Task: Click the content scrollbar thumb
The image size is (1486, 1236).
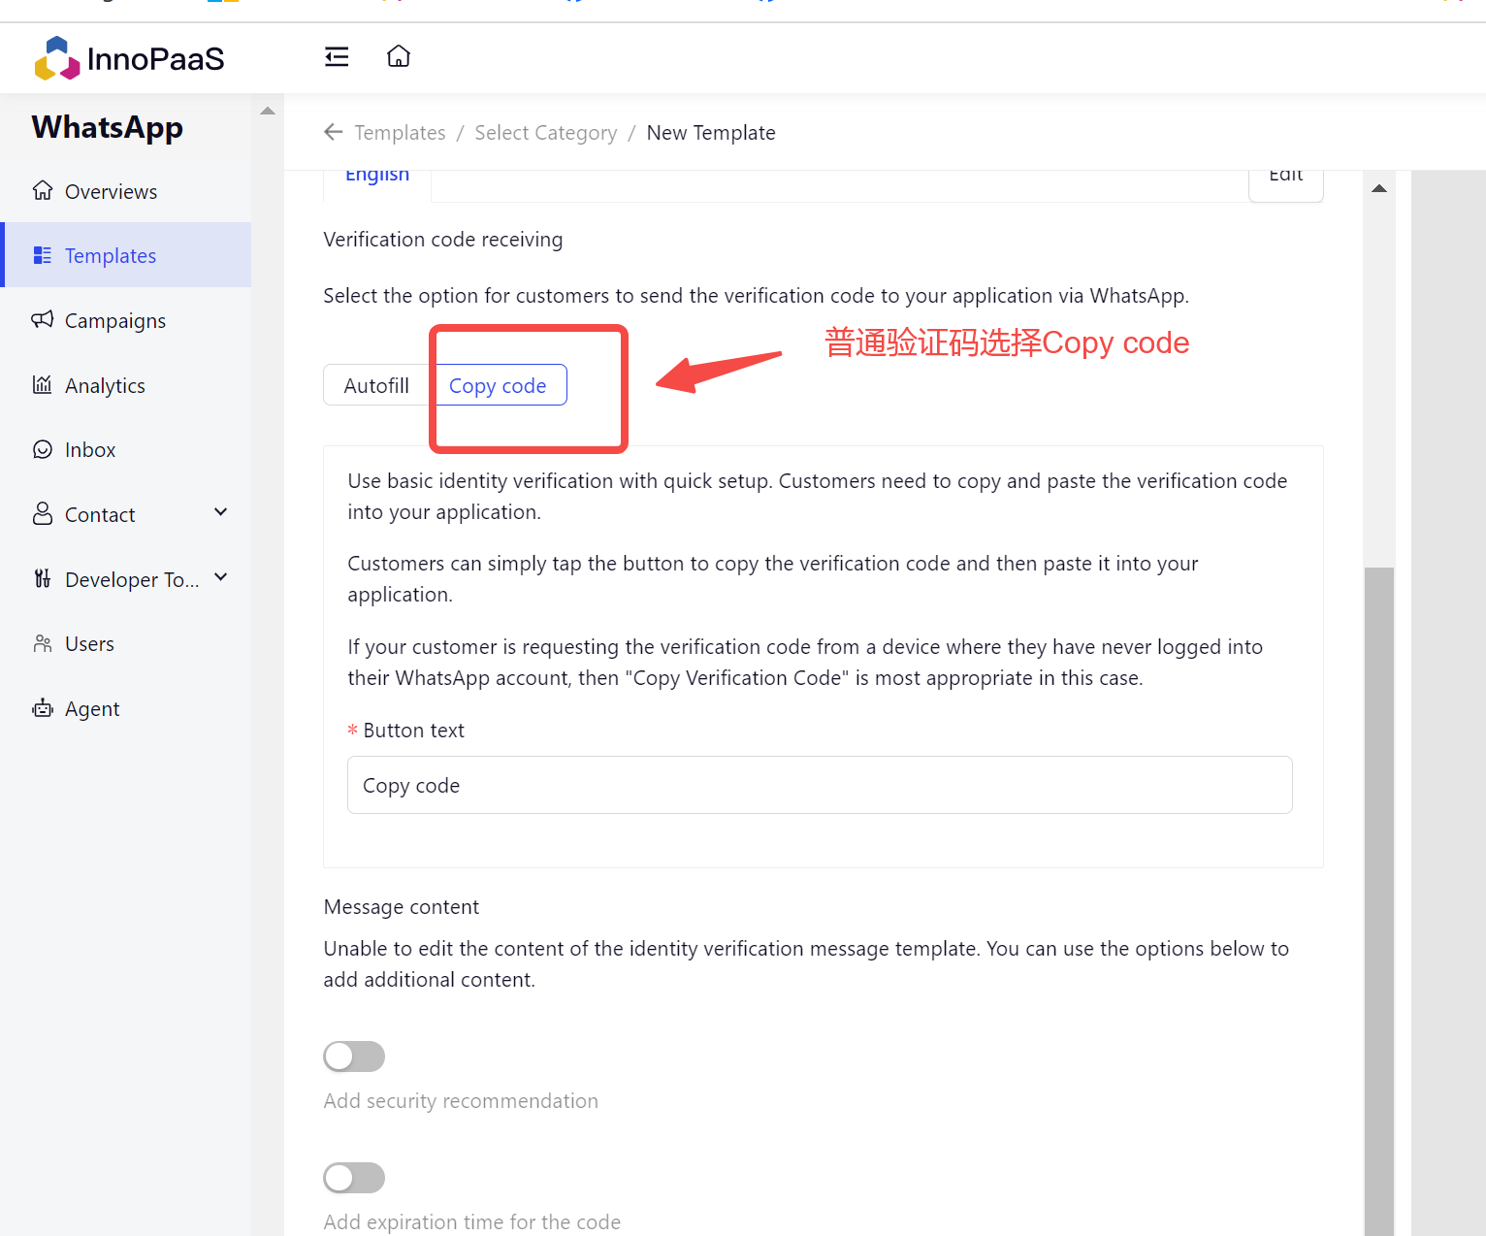Action: click(1378, 901)
